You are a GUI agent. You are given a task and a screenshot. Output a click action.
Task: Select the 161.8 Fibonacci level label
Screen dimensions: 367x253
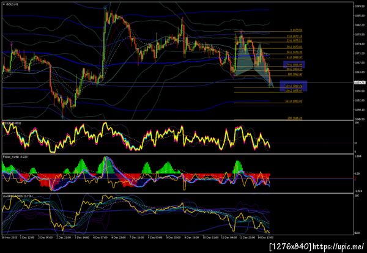[294, 101]
